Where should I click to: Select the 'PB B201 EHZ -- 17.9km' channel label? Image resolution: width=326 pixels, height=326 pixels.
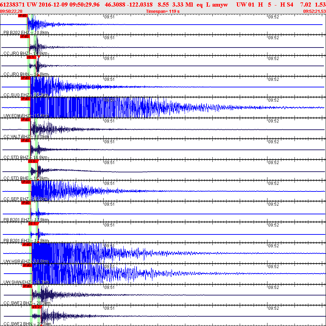click(26, 220)
